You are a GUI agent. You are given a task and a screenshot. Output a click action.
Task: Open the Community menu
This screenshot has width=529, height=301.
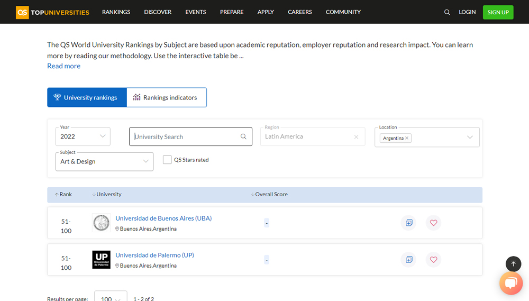click(343, 12)
